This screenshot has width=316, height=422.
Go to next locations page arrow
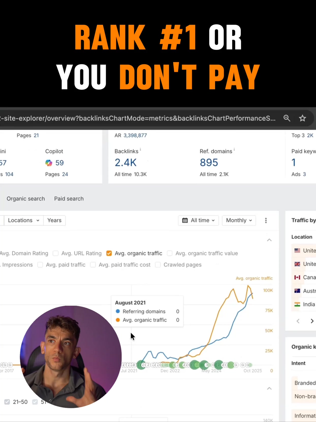click(x=312, y=321)
